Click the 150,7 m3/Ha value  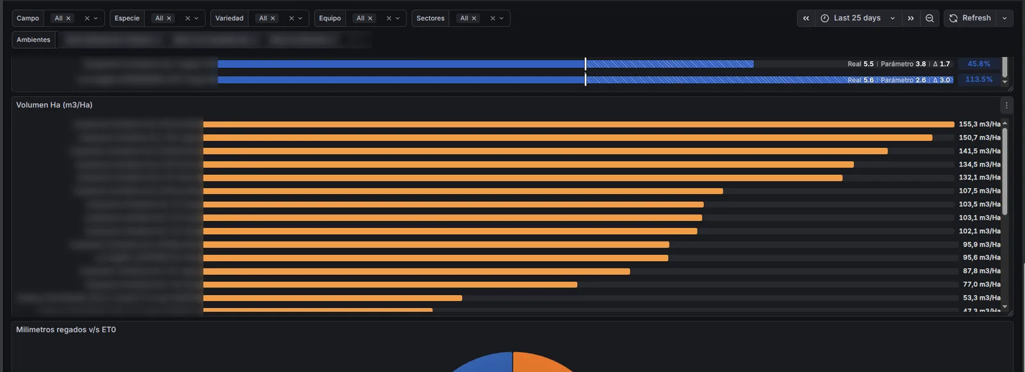(980, 138)
